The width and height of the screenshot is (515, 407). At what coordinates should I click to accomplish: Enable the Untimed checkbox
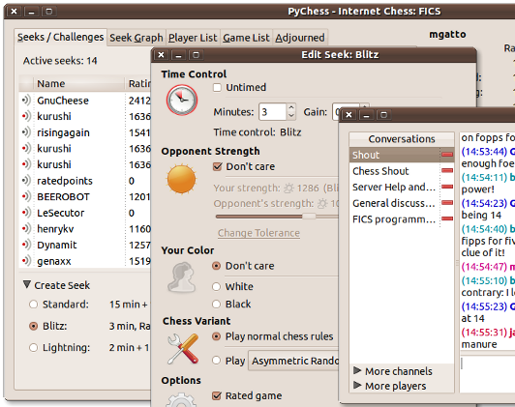tap(217, 88)
